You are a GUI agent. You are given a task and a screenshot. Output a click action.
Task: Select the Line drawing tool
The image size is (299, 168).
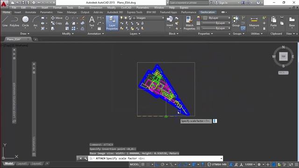pyautogui.click(x=5, y=21)
